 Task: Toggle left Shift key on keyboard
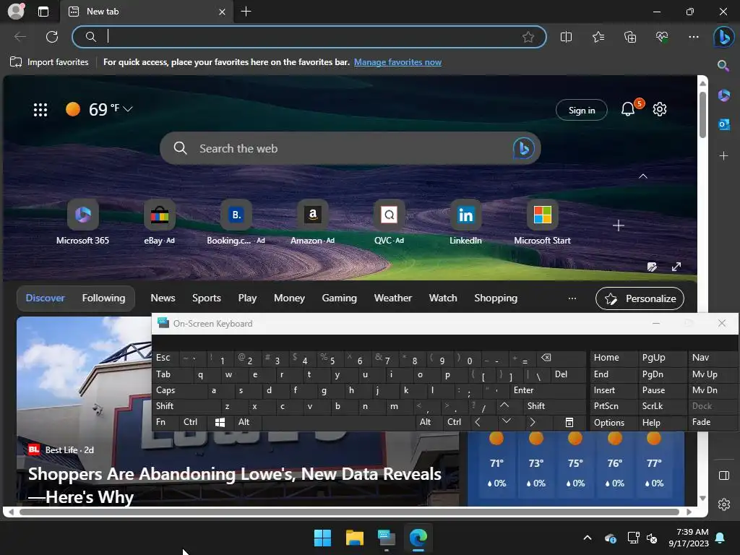coord(186,406)
